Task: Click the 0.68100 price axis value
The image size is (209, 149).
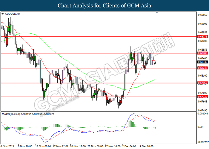Action: (x=203, y=76)
